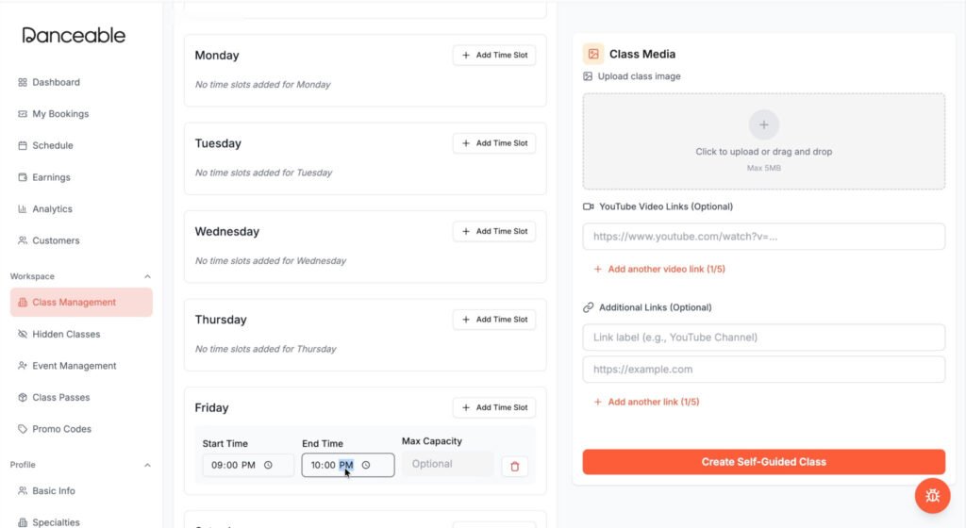Open the orange bug report button
The width and height of the screenshot is (966, 528).
click(x=932, y=495)
